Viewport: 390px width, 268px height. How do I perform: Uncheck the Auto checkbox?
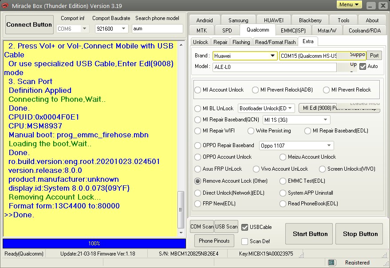click(363, 67)
